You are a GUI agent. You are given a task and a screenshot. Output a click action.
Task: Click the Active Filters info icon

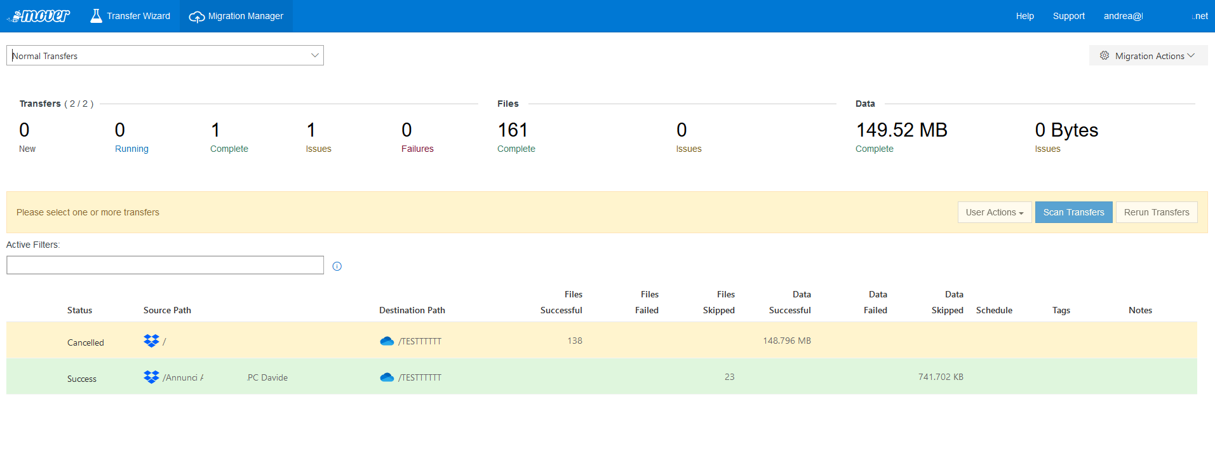(337, 266)
